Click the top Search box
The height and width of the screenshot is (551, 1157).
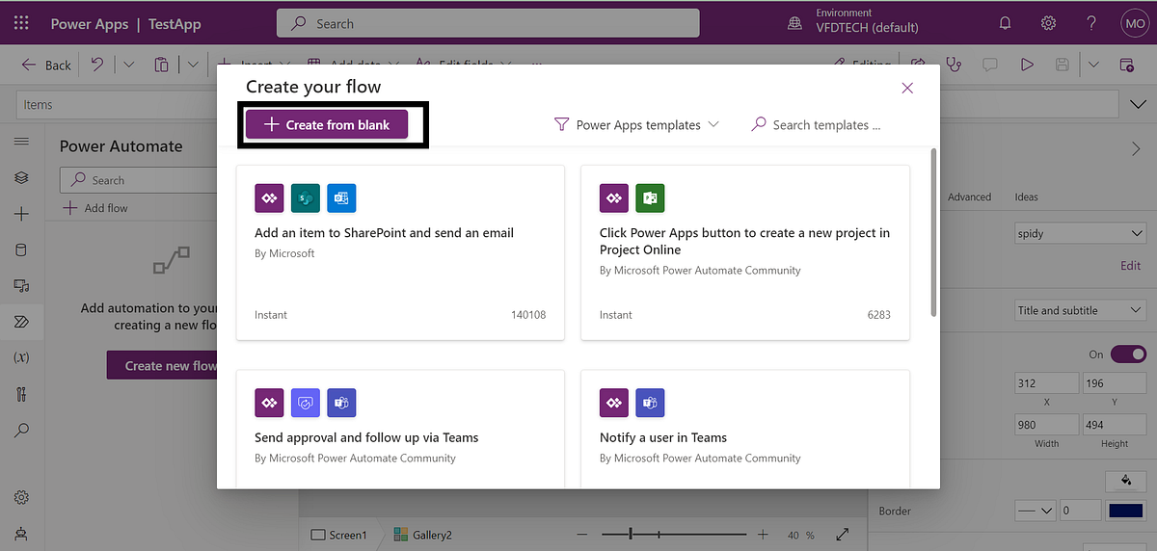(x=488, y=23)
